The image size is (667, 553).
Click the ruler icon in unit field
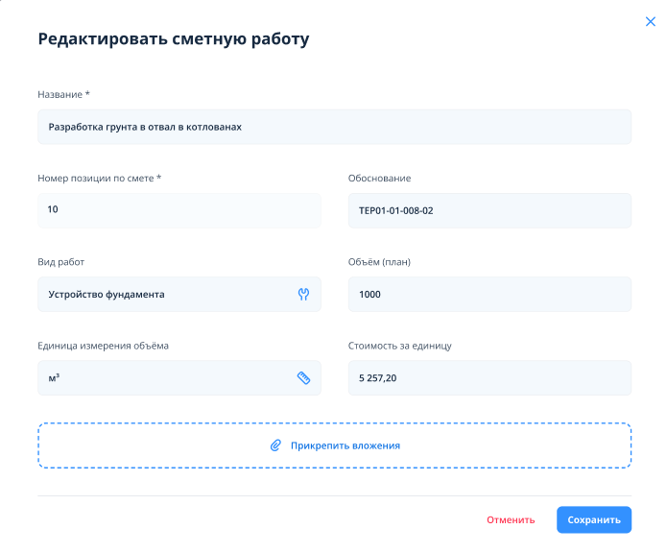303,377
